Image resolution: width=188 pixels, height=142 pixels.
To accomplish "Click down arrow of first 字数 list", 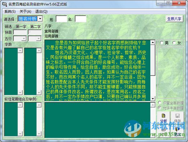I will point(20,92).
